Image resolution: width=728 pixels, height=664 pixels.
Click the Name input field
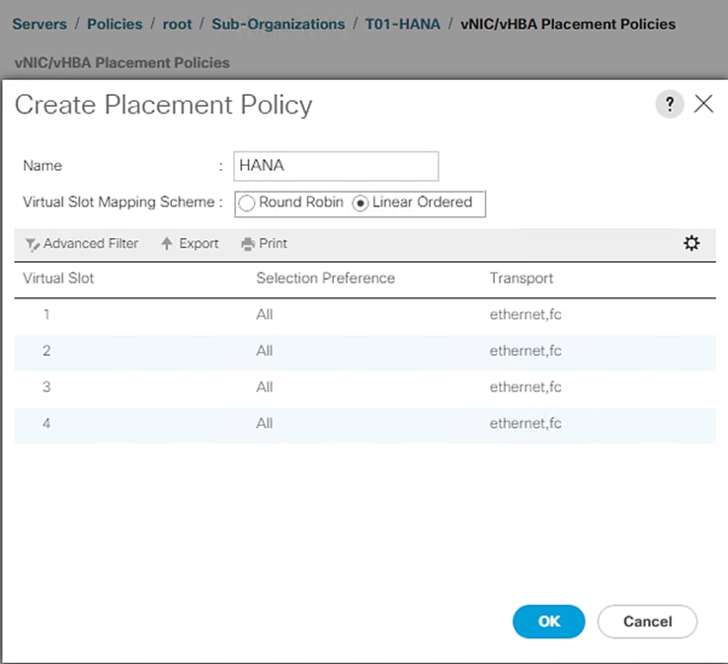(336, 166)
